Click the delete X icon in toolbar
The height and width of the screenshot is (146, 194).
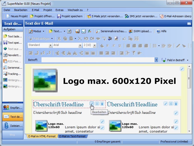pyautogui.click(x=80, y=39)
